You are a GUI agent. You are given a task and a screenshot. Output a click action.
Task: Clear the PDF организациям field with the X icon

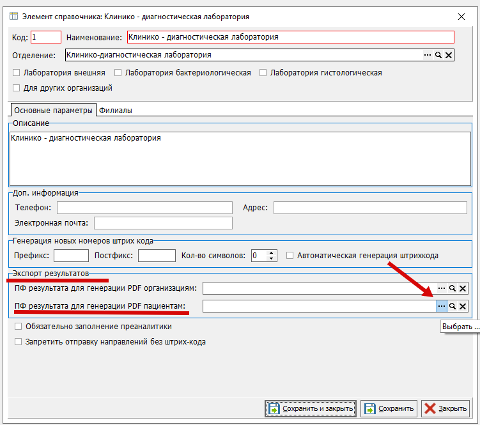click(463, 289)
